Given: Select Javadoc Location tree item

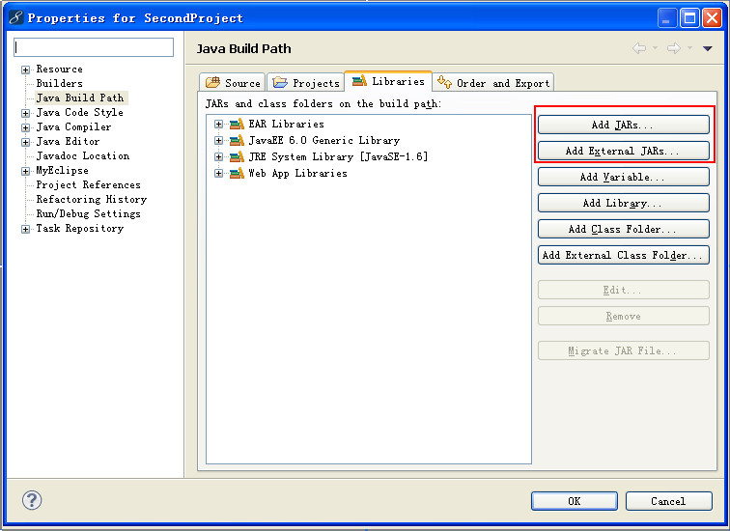Looking at the screenshot, I should coord(83,155).
